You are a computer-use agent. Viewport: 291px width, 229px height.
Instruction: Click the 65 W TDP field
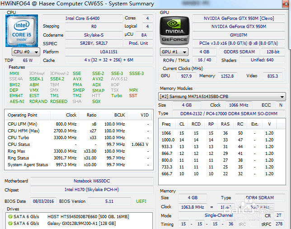pos(28,61)
